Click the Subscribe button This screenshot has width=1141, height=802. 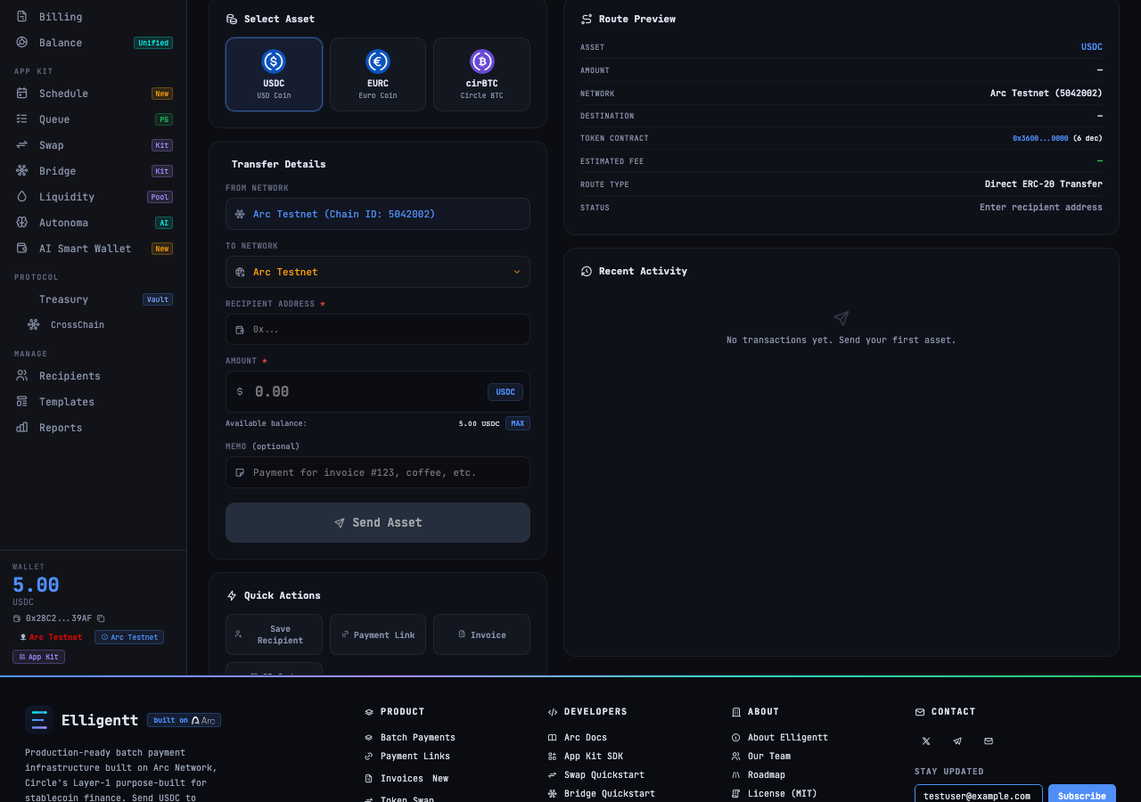[1082, 796]
